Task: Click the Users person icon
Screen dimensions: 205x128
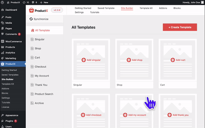Action: pyautogui.click(x=2, y=127)
